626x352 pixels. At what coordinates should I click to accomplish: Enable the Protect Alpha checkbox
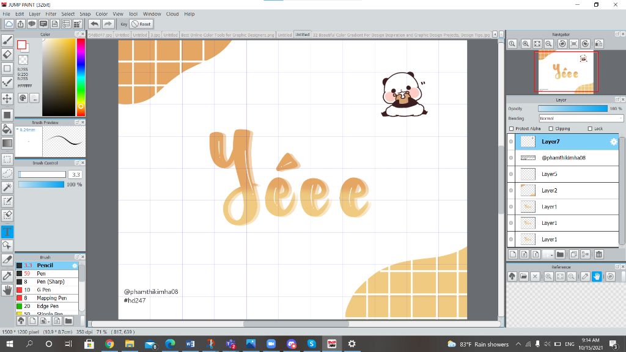(512, 128)
